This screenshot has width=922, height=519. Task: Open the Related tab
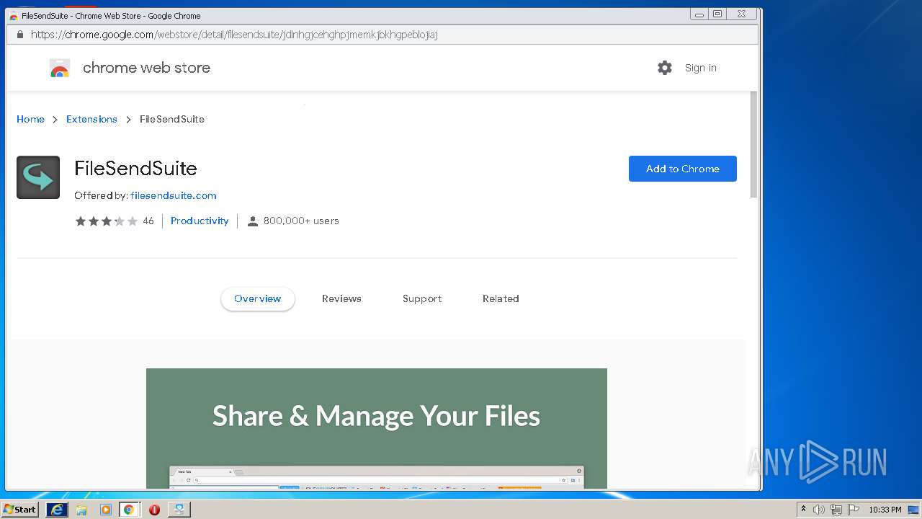coord(501,298)
